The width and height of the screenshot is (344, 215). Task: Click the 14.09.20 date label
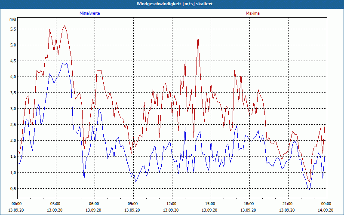click(x=326, y=210)
